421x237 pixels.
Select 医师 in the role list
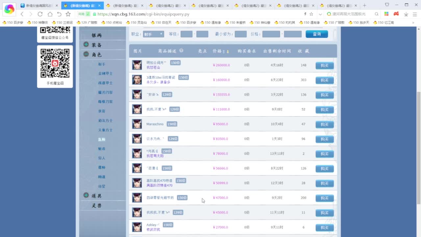(x=102, y=139)
